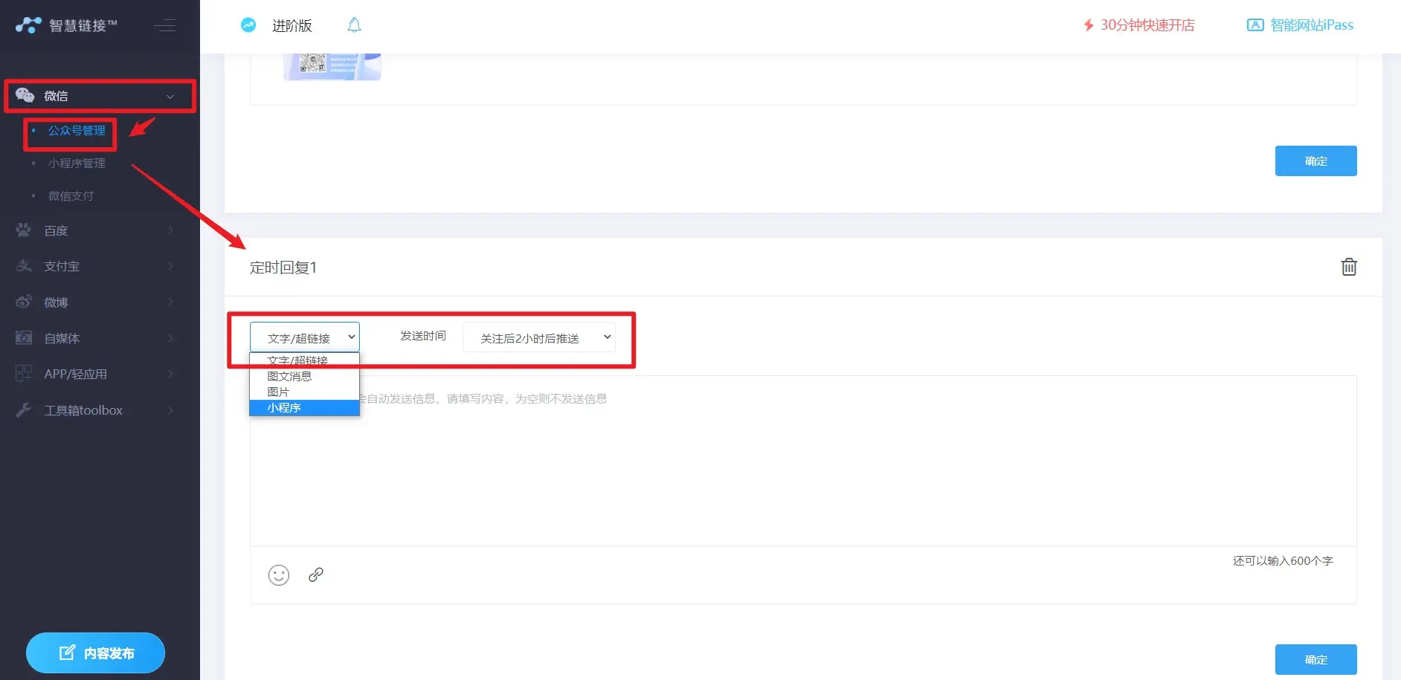This screenshot has width=1401, height=680.
Task: Toggle sidebar with the hamburger menu icon
Action: point(165,26)
